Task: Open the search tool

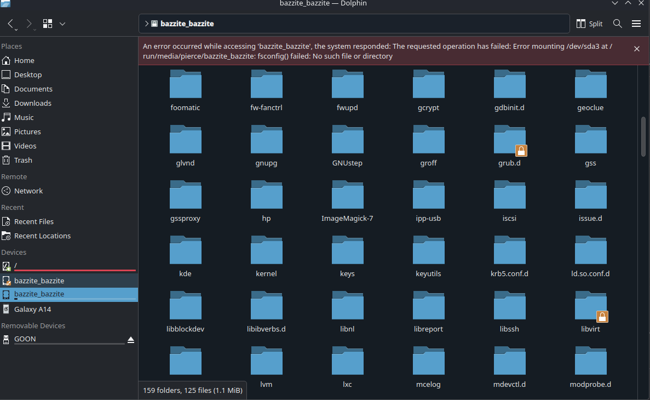Action: [617, 24]
